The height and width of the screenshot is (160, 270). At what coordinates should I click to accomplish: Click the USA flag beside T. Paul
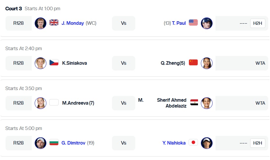click(x=193, y=22)
